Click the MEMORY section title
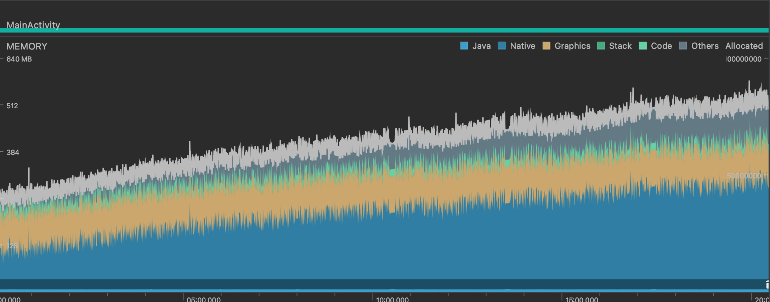 click(x=27, y=46)
